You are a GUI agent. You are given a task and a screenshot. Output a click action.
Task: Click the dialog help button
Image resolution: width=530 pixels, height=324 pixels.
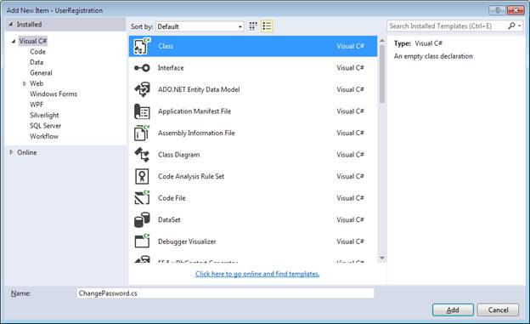pyautogui.click(x=497, y=10)
